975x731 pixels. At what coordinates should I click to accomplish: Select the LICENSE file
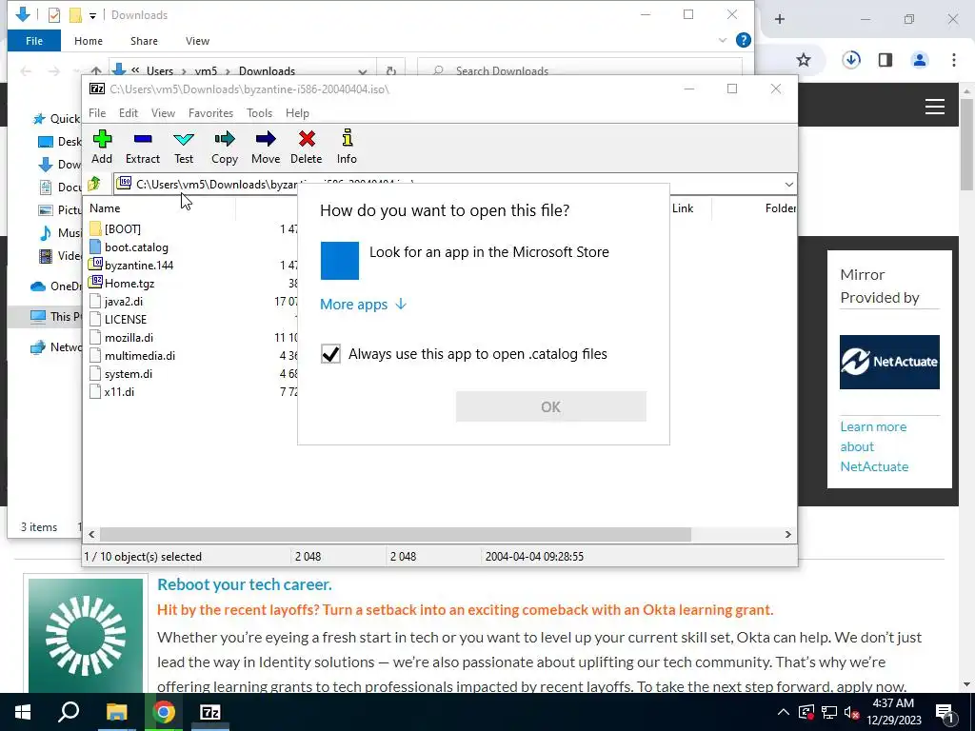pos(126,320)
